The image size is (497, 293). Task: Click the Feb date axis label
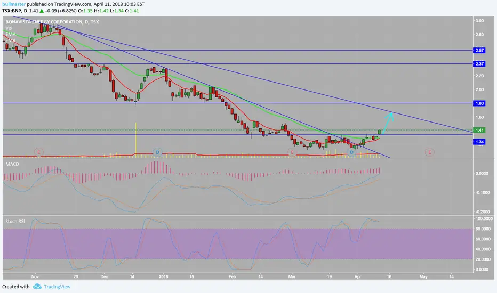[x=233, y=276]
